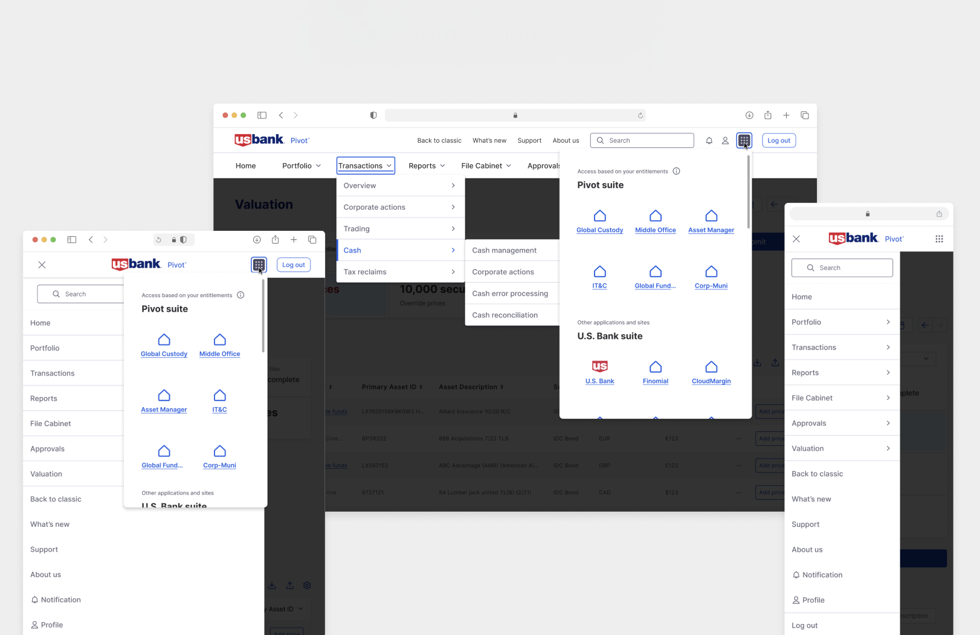Screen dimensions: 980x635
Task: Click the Search field in the center window header
Action: pyautogui.click(x=642, y=141)
